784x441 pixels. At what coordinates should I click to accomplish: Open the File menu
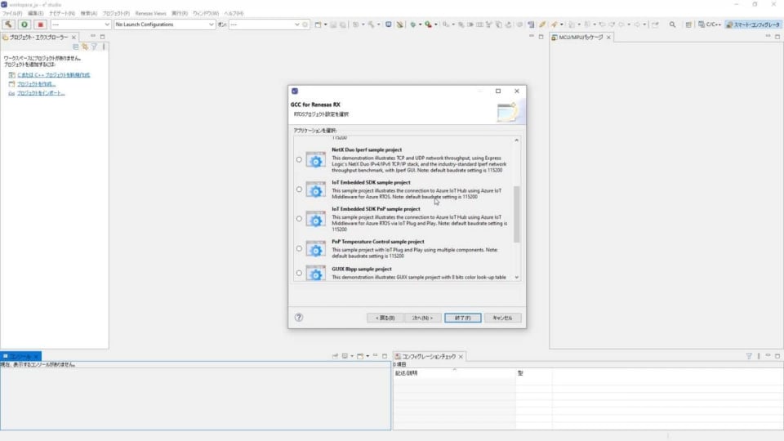coord(12,14)
